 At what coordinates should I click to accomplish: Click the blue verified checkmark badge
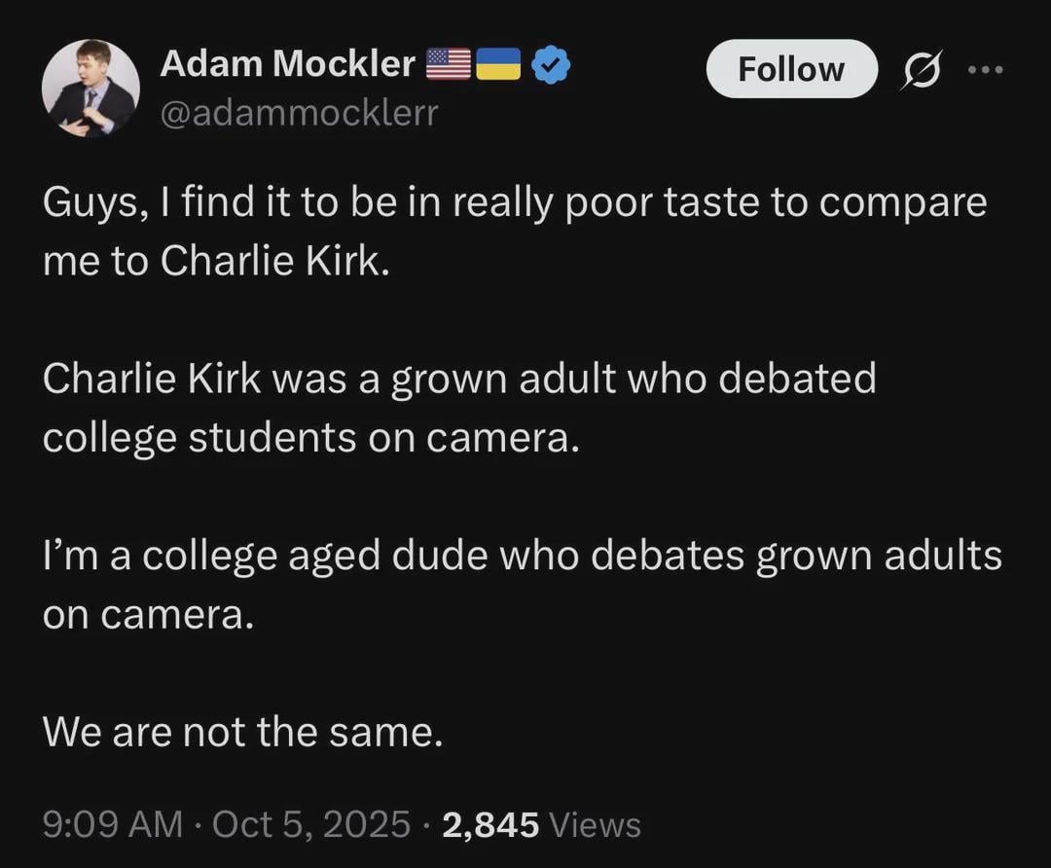pos(551,64)
